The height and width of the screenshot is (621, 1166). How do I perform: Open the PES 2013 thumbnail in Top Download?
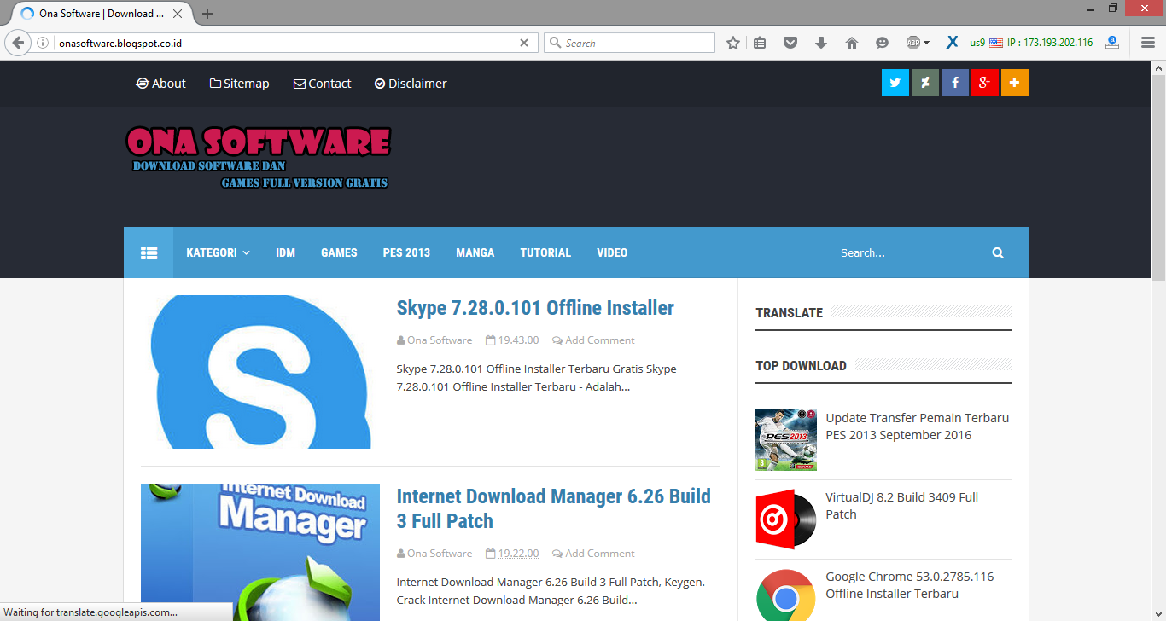pyautogui.click(x=786, y=440)
